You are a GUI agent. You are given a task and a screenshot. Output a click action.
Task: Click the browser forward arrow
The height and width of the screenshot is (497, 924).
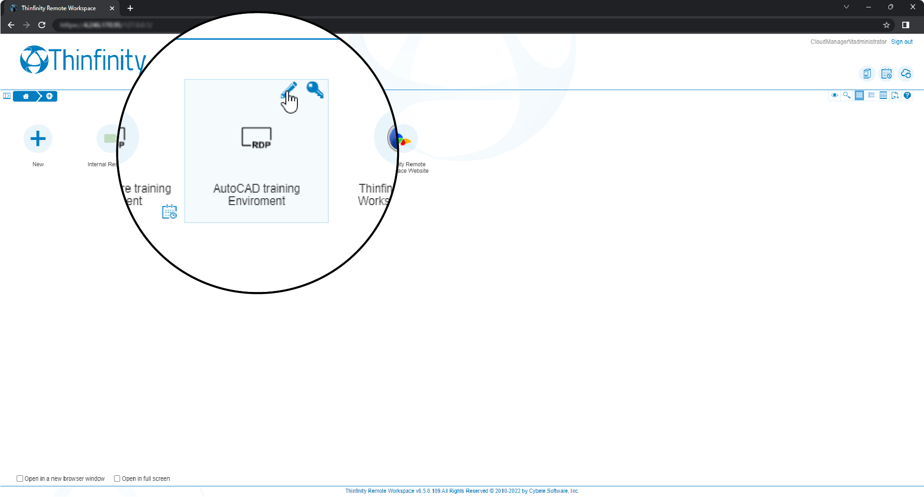(x=26, y=25)
